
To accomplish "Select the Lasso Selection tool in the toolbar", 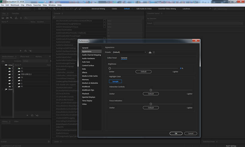I will click(x=71, y=9).
